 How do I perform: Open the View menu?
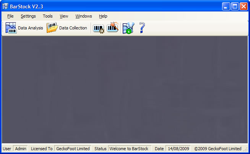point(64,16)
